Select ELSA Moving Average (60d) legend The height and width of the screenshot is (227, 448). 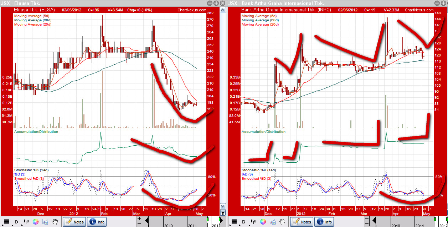tap(32, 20)
